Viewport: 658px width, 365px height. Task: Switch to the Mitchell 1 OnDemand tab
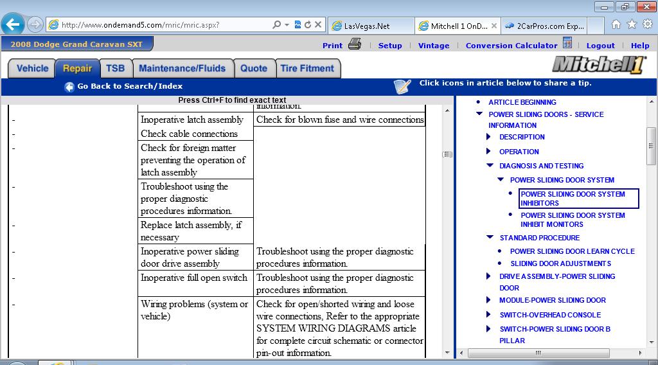point(453,26)
